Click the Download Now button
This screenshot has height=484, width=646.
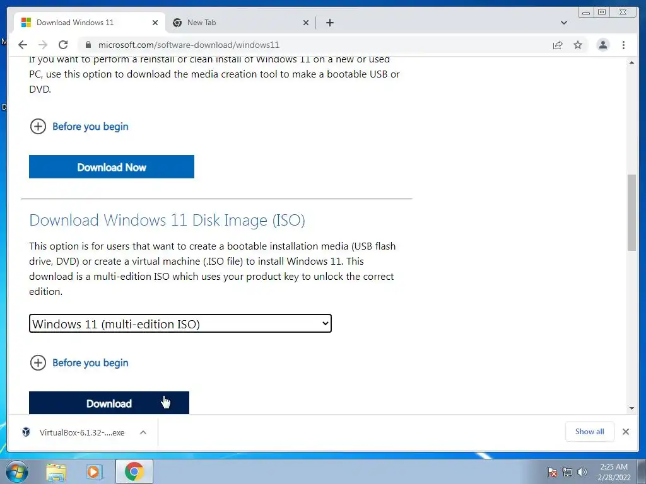[x=112, y=166]
